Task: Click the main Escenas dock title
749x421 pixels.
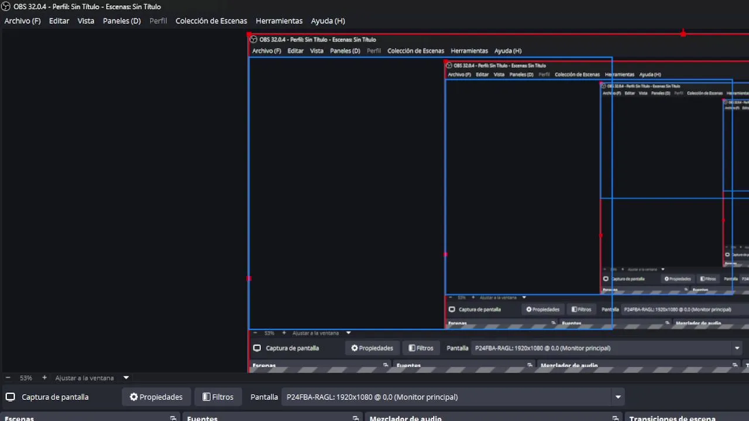Action: pyautogui.click(x=19, y=418)
